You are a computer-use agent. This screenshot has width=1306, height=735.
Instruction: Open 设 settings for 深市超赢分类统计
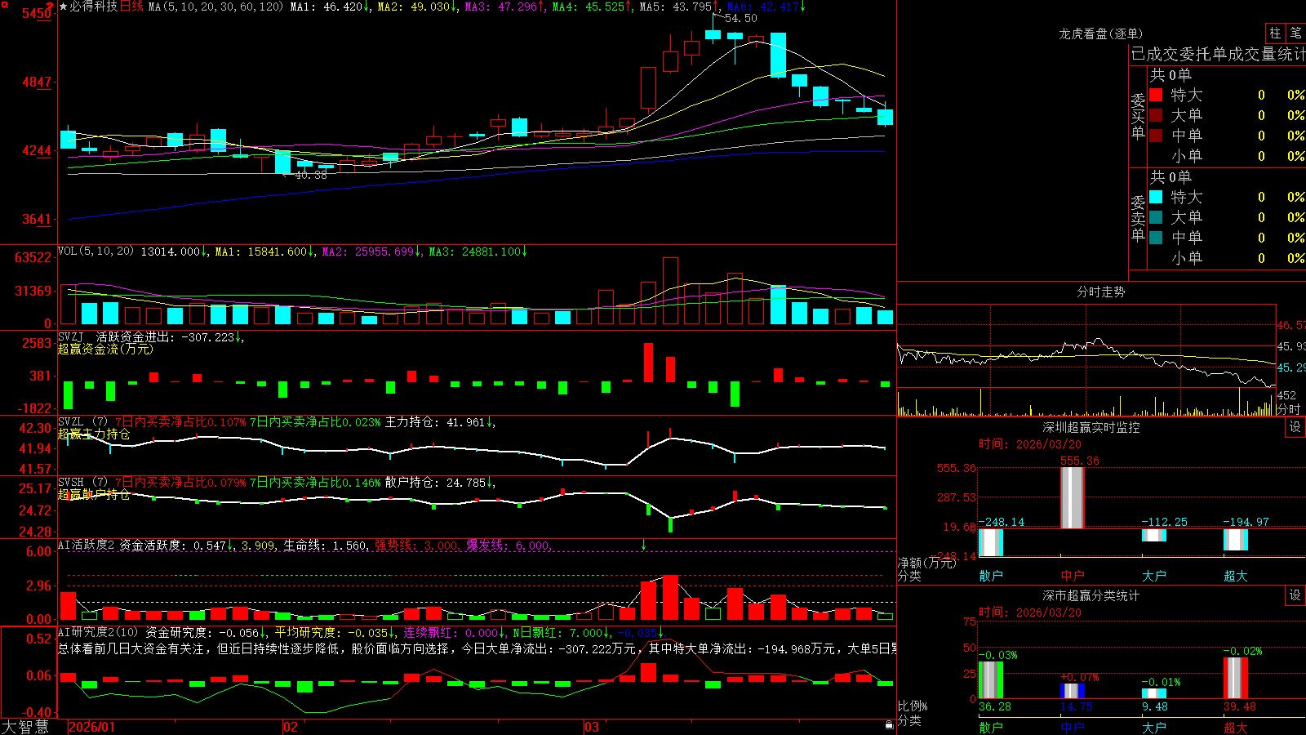pos(1295,595)
